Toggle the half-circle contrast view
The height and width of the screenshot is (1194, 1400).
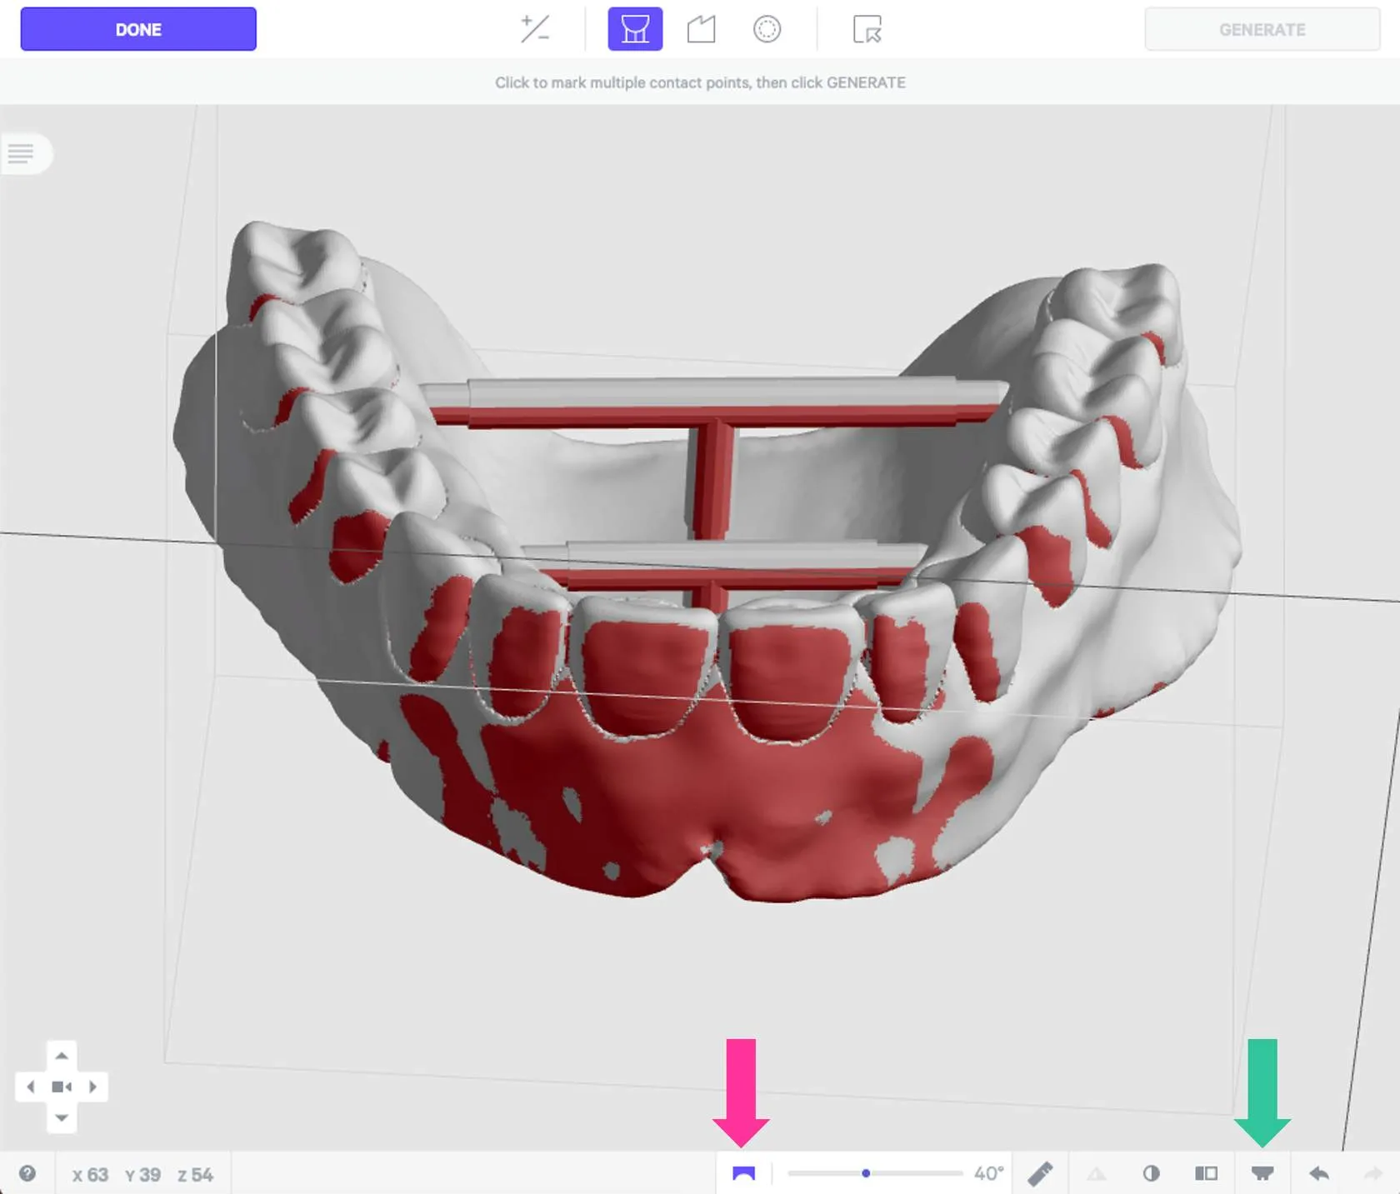[x=1151, y=1173]
